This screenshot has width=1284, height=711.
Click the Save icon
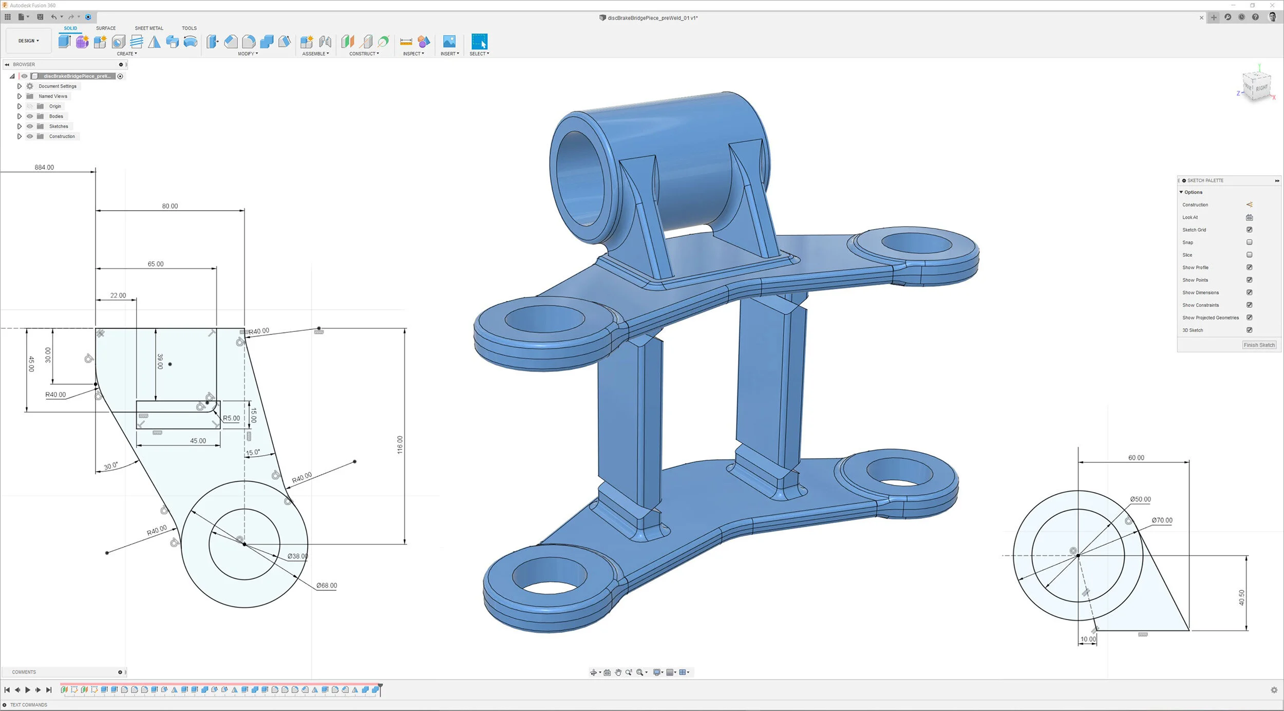40,17
